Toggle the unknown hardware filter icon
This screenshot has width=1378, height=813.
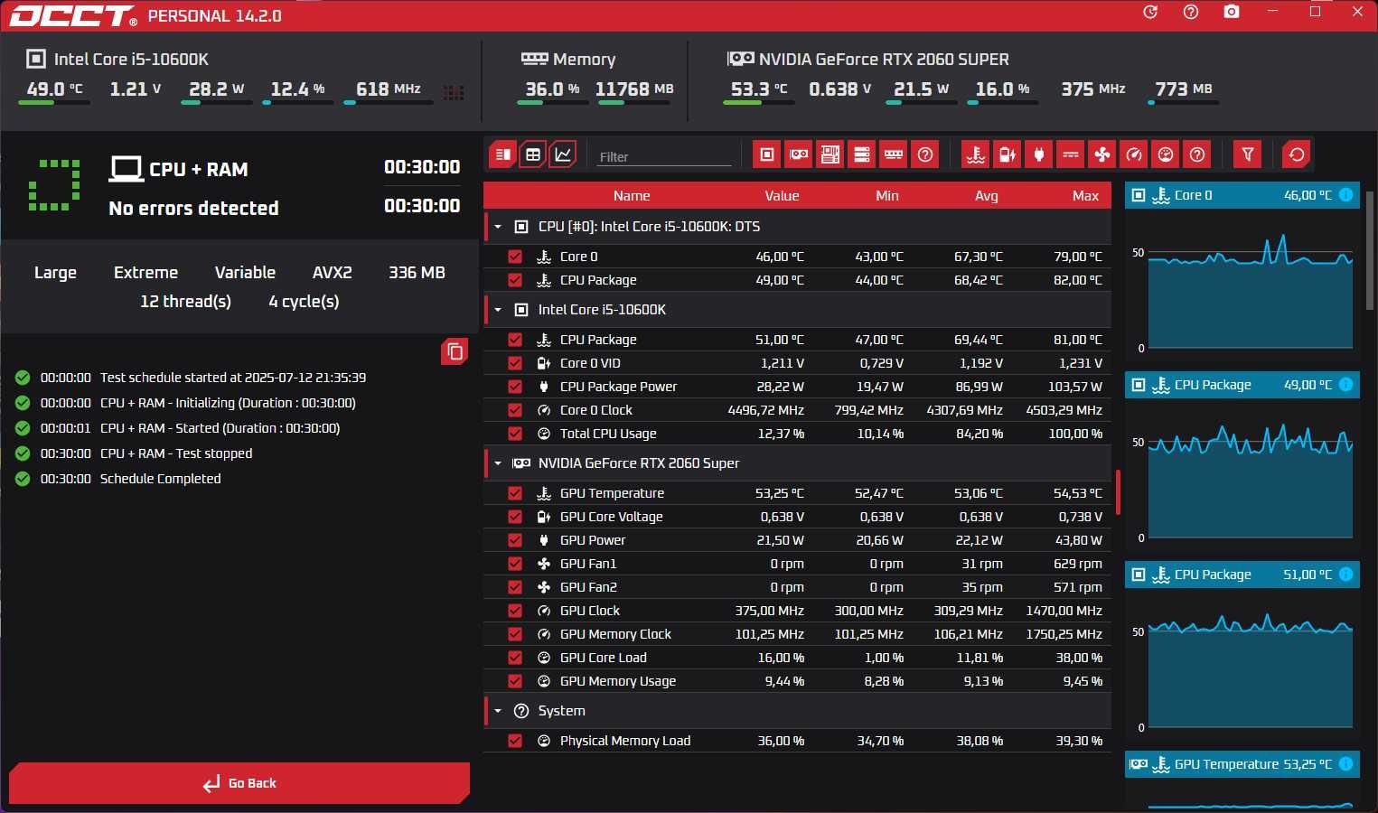coord(925,154)
